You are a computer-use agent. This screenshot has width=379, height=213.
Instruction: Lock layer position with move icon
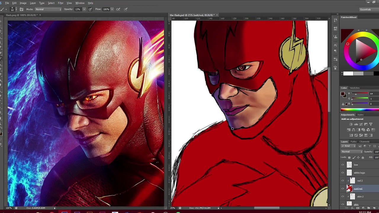point(358,157)
